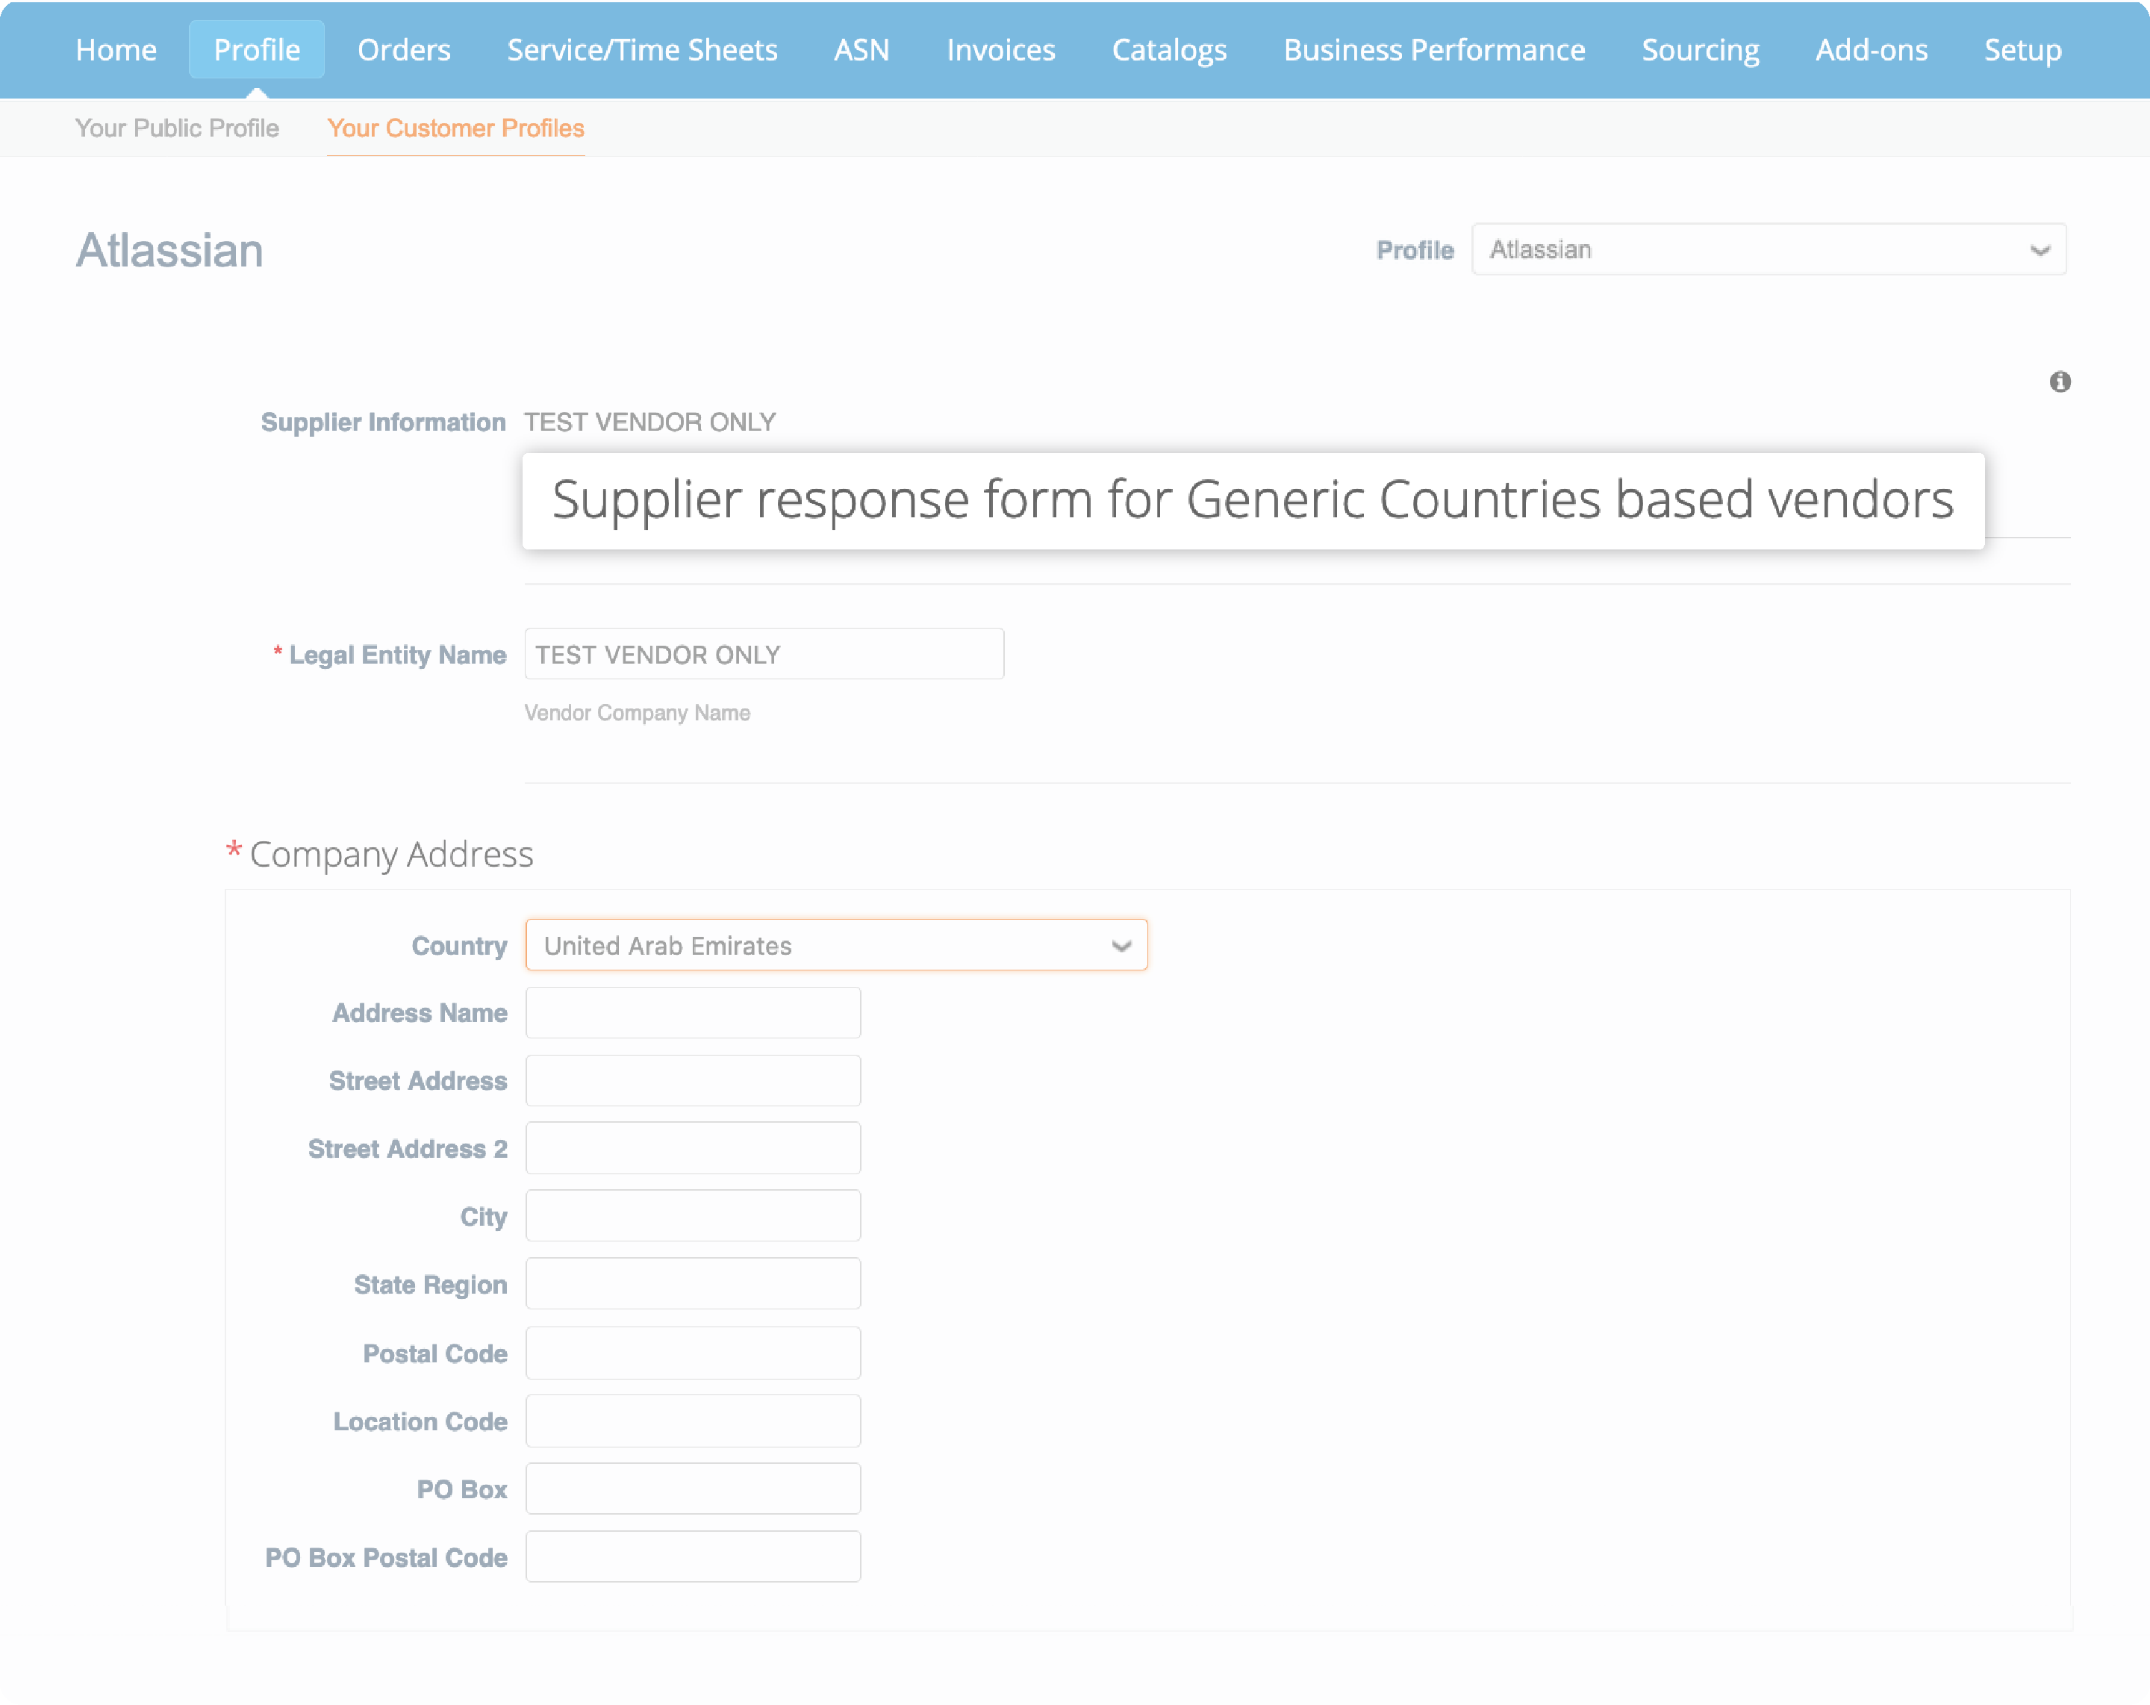Open the Profile dropdown showing Atlassian
Screen dimensions: 2150x1705
[x=1767, y=249]
